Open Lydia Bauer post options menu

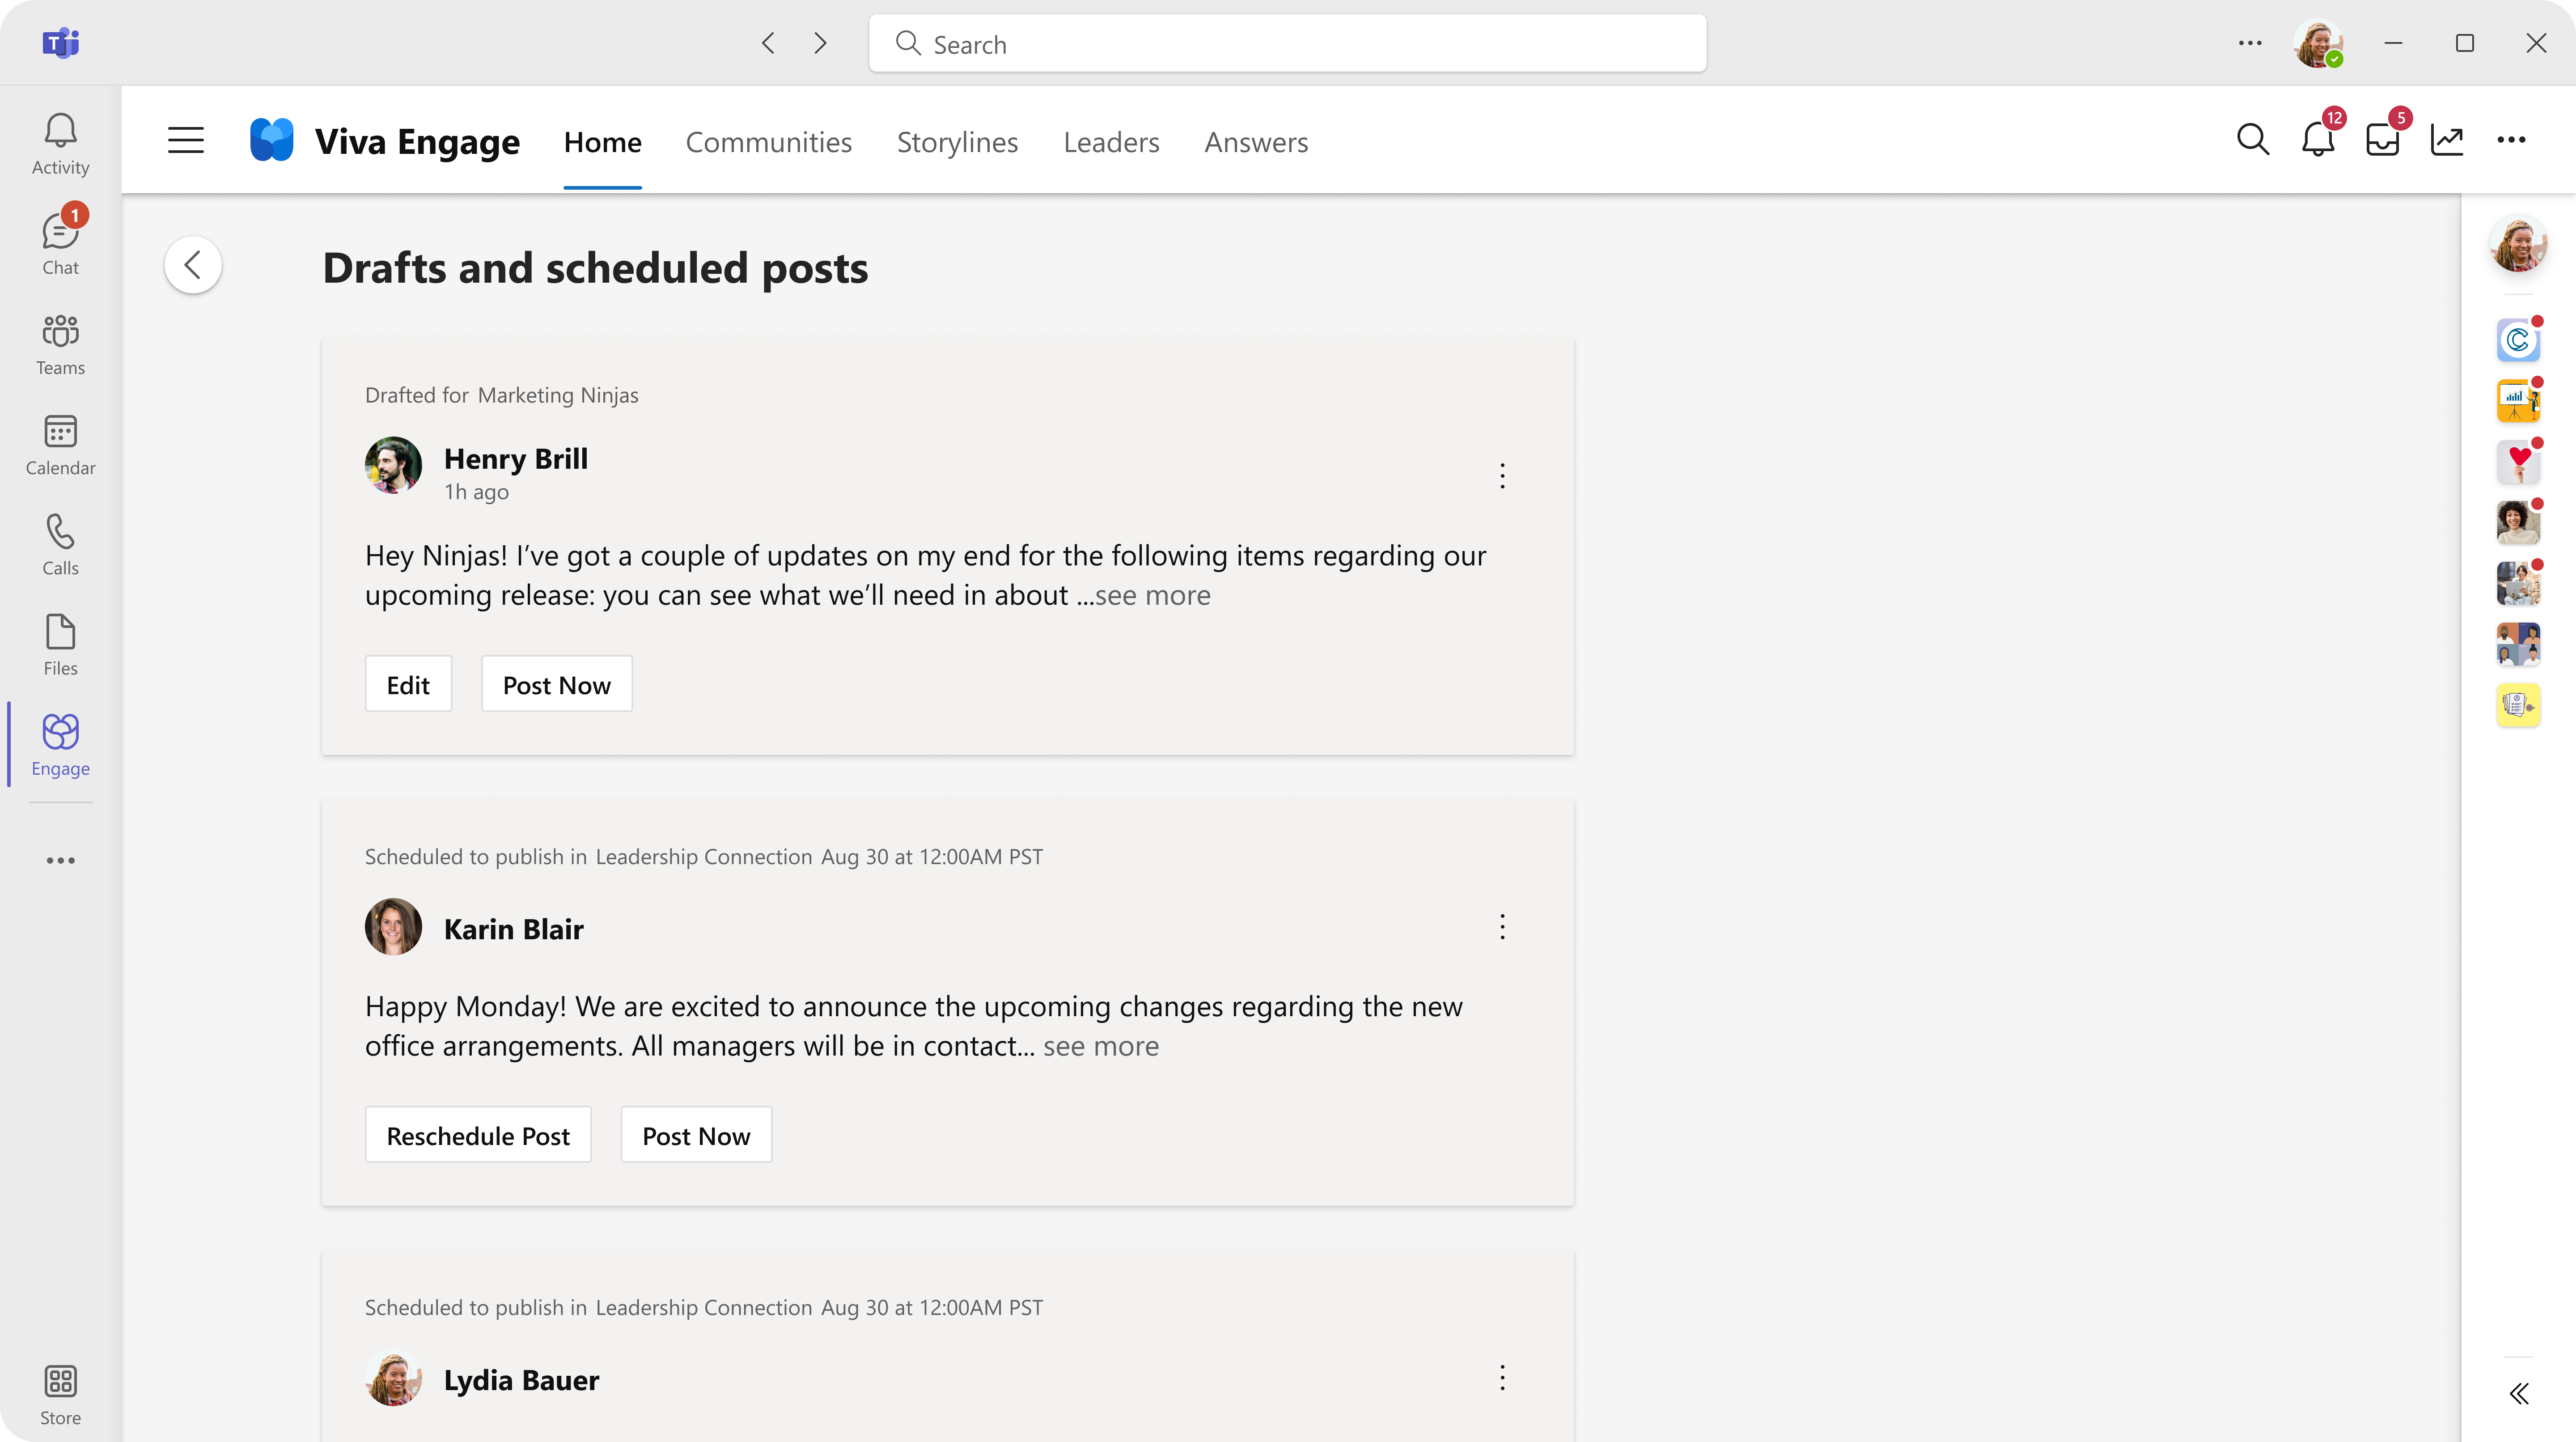(1502, 1378)
